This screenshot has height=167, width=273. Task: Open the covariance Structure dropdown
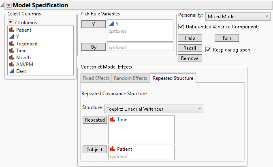point(154,109)
